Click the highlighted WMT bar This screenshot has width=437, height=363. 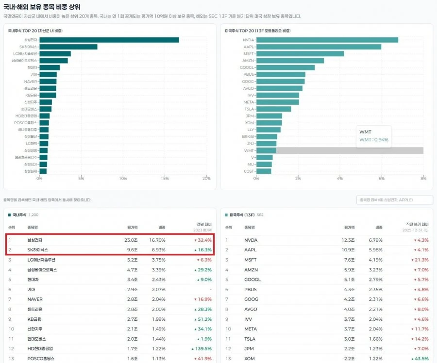pyautogui.click(x=267, y=150)
